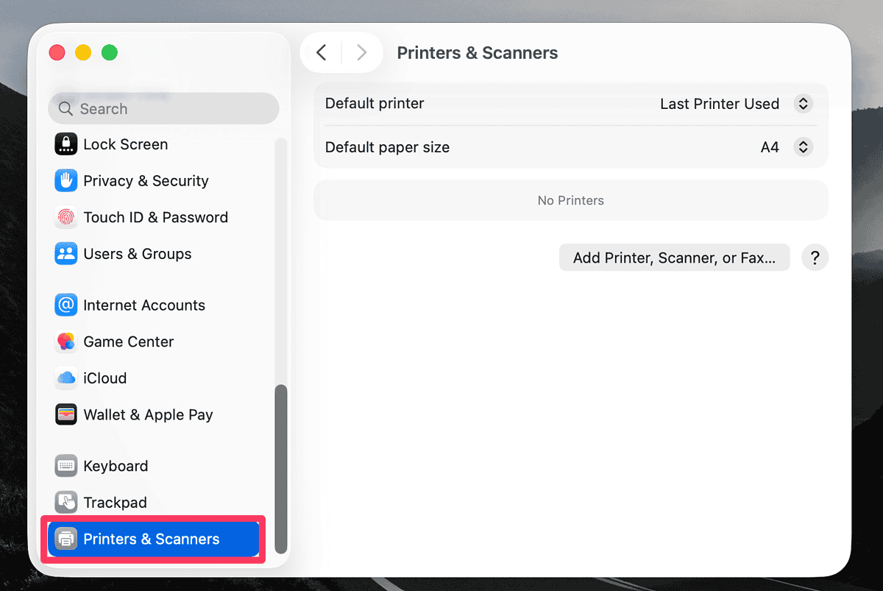Screen dimensions: 883x591
Task: Click the No Printers area
Action: pos(570,199)
